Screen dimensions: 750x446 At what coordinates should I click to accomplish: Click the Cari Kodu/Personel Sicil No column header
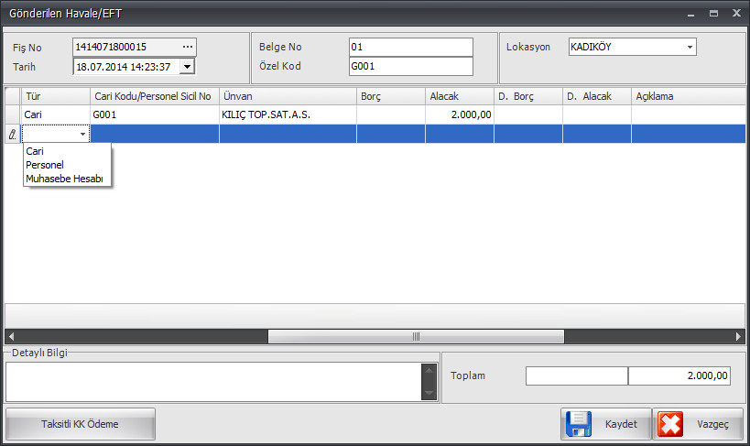155,96
